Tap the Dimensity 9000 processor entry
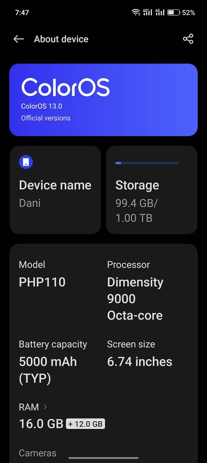 [135, 298]
